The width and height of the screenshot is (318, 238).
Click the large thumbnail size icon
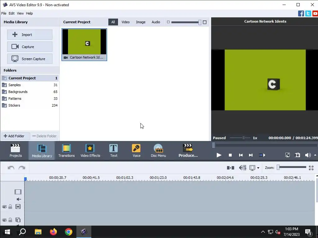tap(205, 22)
